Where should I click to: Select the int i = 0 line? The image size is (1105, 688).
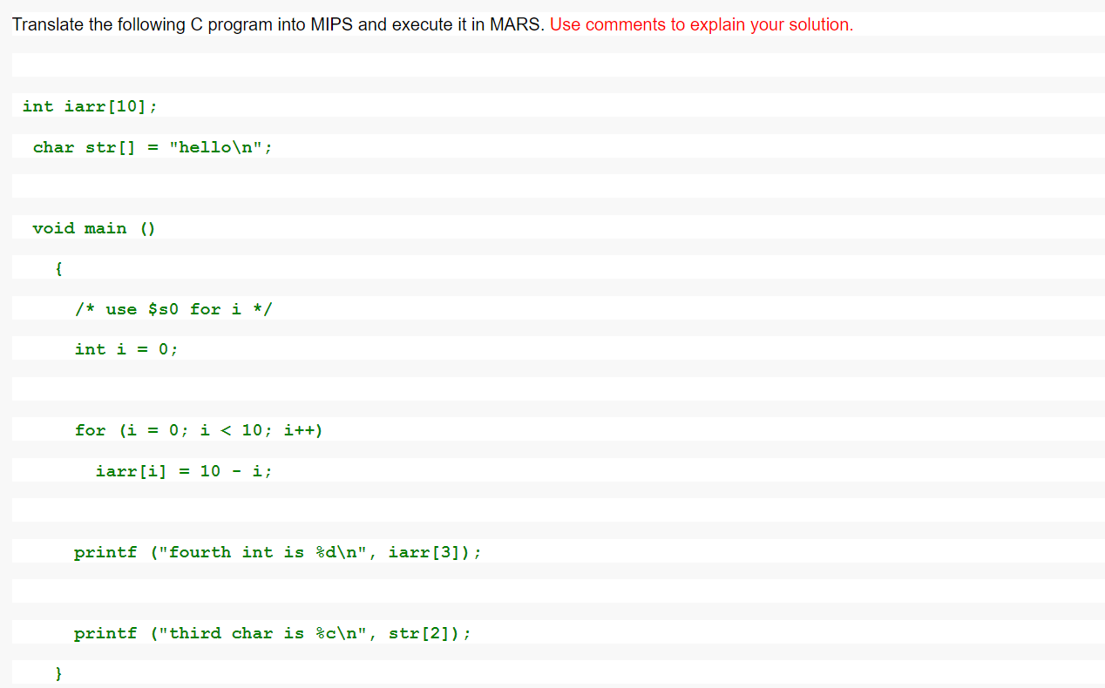pyautogui.click(x=126, y=348)
